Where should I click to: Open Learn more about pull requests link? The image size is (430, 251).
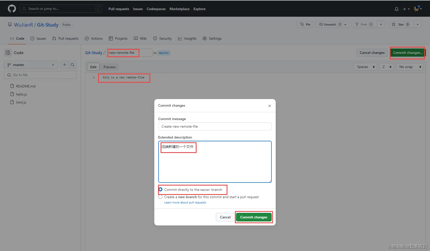pos(185,202)
